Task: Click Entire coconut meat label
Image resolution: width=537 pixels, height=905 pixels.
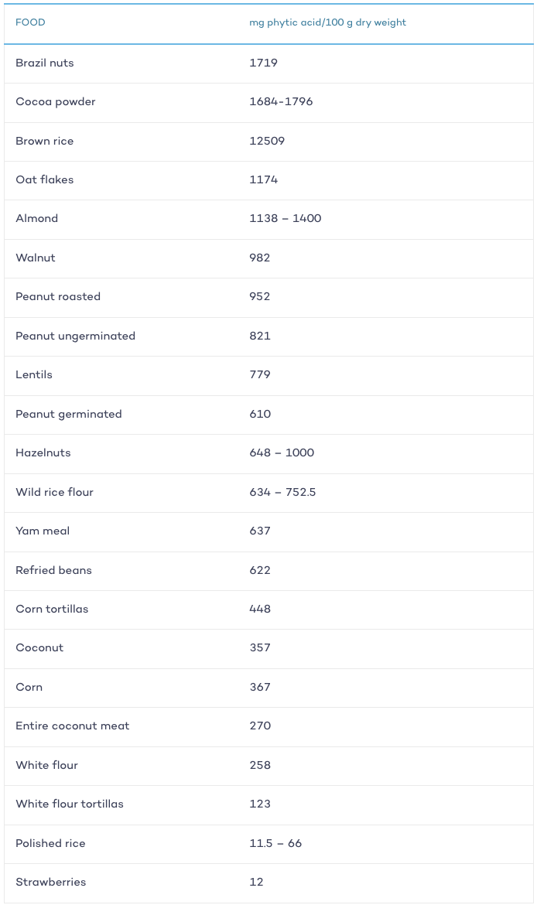Action: click(72, 726)
